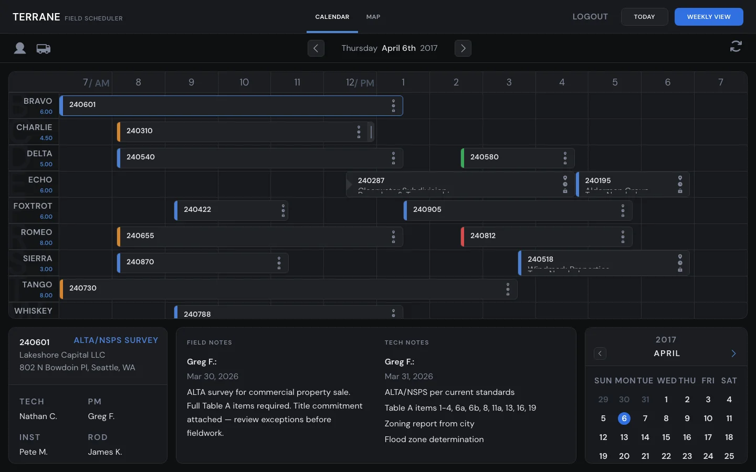756x472 pixels.
Task: Click the location pin icon on job 240601
Action: click(394, 101)
